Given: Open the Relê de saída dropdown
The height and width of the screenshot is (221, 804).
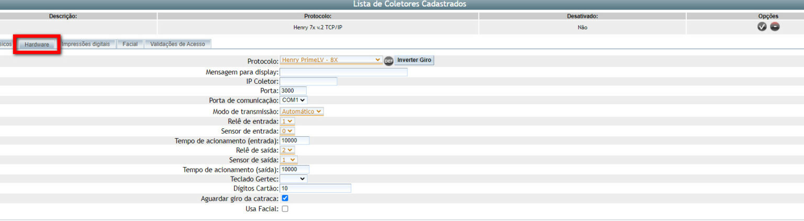Looking at the screenshot, I should click(x=287, y=150).
